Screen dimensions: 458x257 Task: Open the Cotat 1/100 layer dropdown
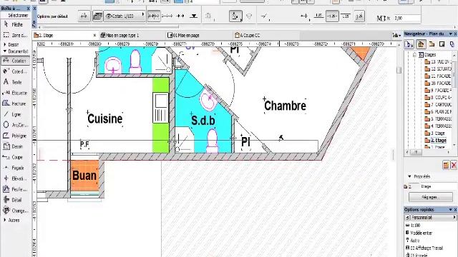coord(125,16)
